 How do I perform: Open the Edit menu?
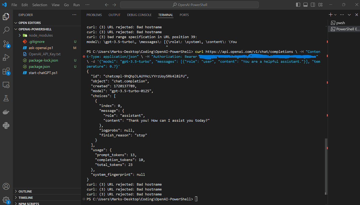pos(25,5)
